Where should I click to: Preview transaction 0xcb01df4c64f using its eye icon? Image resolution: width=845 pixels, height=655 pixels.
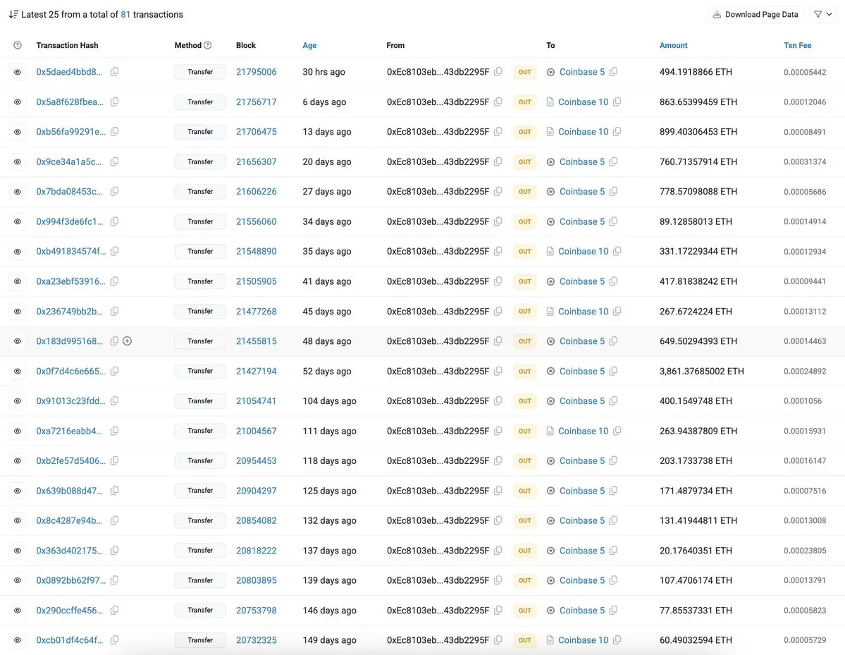click(x=17, y=639)
